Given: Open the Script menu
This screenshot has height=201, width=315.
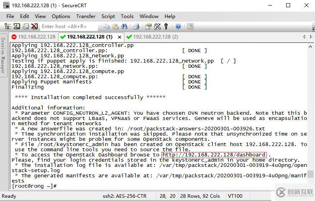Looking at the screenshot, I should (108, 16).
